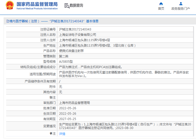196x140 pixels.
Task: Click the 注册人住所 label
Action: (x=48, y=40)
